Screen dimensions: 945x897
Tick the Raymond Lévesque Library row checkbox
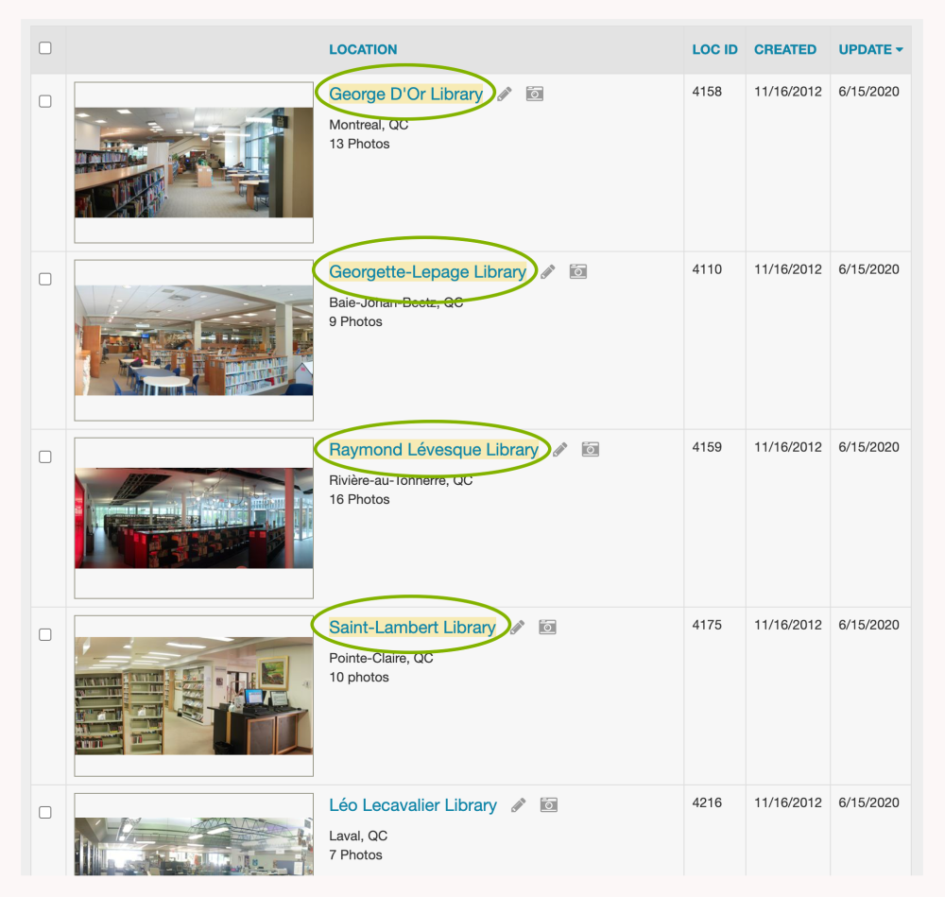pyautogui.click(x=45, y=457)
